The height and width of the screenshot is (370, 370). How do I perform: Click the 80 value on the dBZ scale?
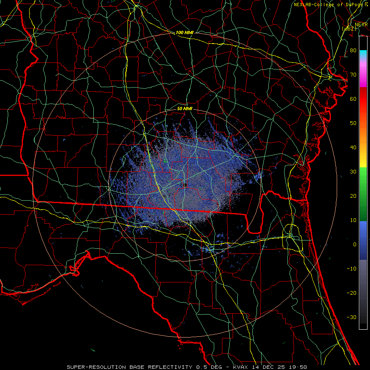click(353, 50)
